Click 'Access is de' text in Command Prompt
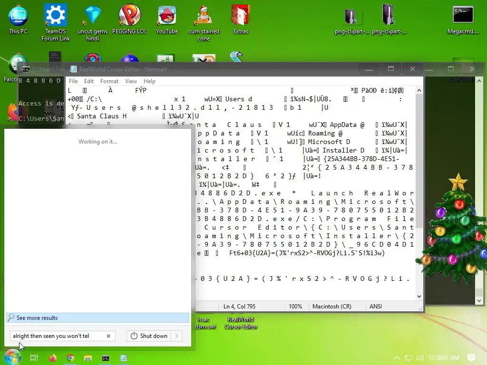The height and width of the screenshot is (365, 487). (41, 103)
